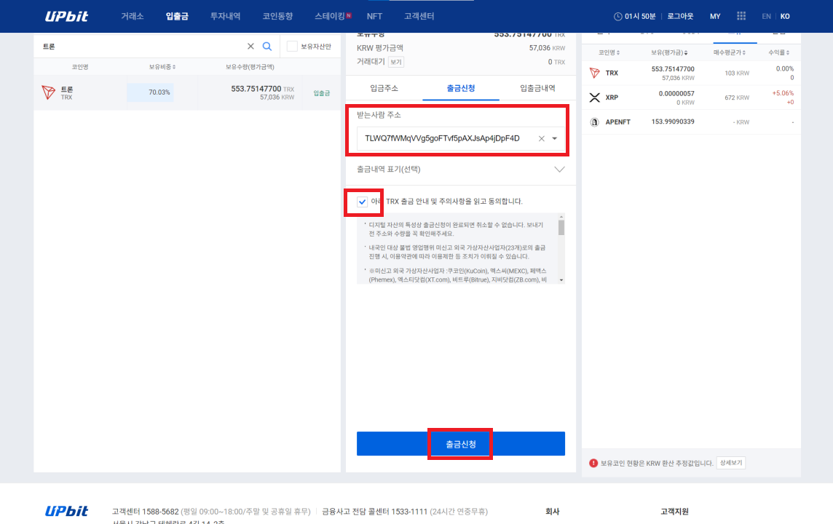Clear the 트론 search field with X
This screenshot has width=833, height=524.
click(250, 46)
